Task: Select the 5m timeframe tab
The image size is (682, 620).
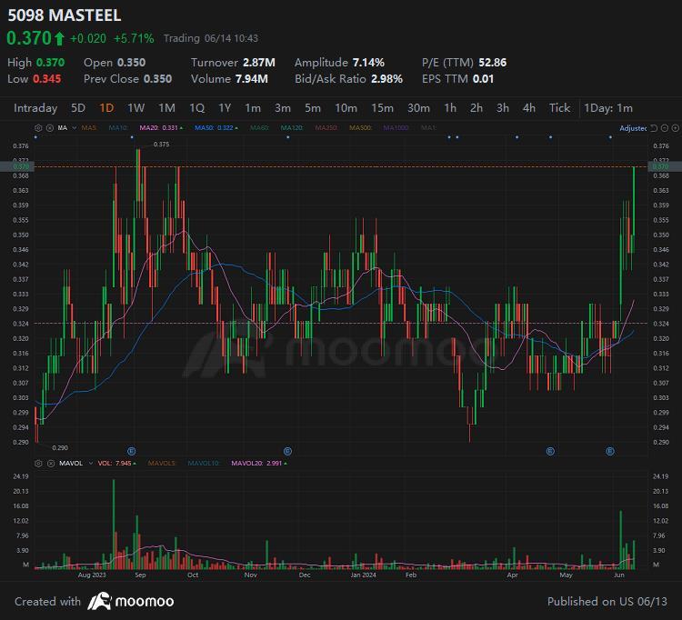Action: click(x=313, y=108)
